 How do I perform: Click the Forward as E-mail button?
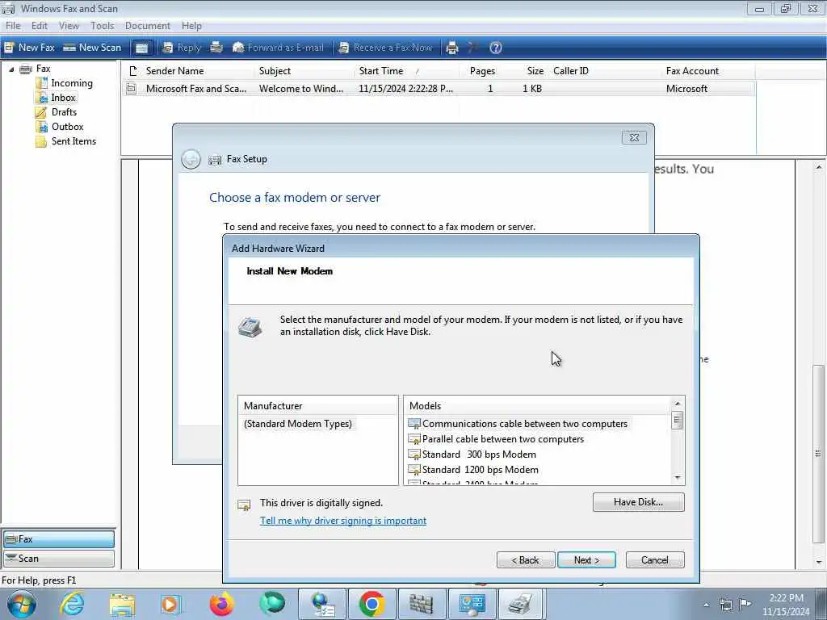click(x=278, y=48)
